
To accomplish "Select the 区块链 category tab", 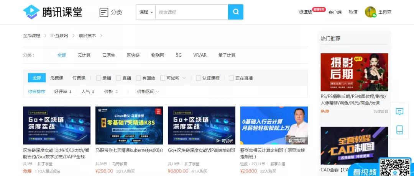I will point(133,55).
